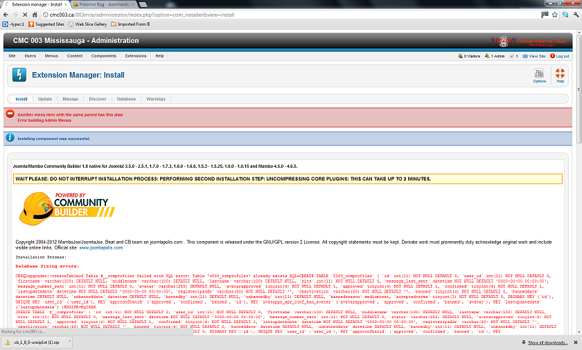Open the Imported From IE folder

131,24
